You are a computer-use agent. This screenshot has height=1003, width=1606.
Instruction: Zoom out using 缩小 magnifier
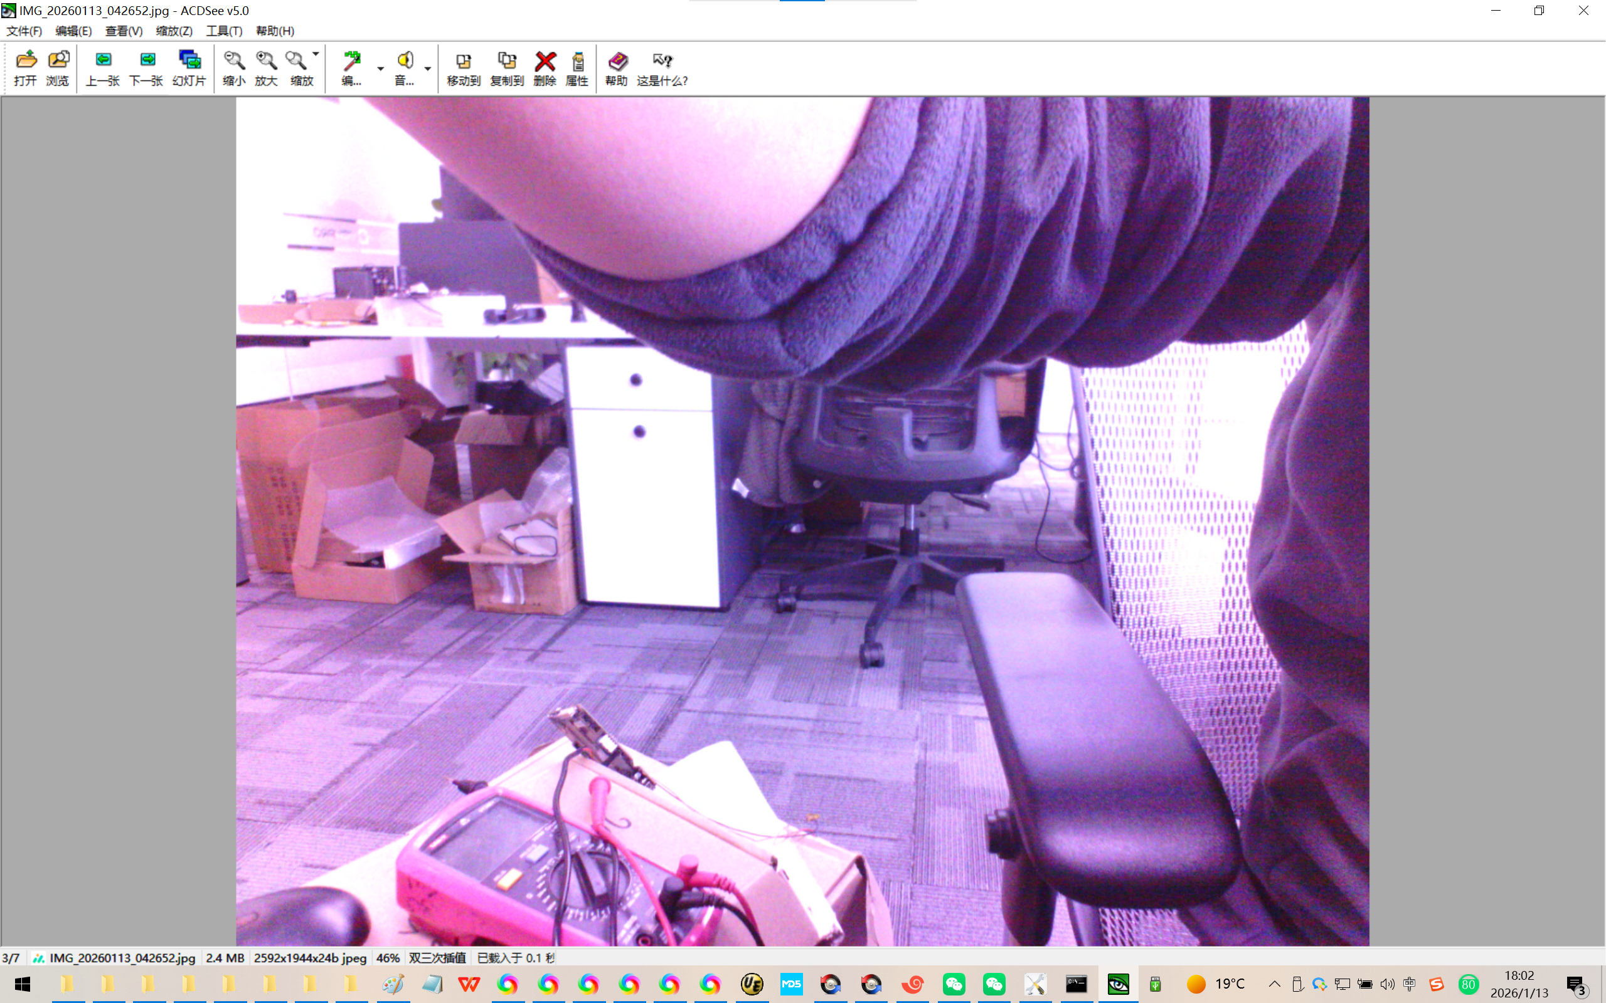pos(233,68)
